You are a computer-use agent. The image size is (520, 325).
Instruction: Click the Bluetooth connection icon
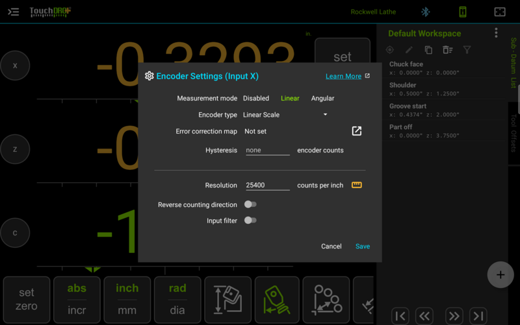426,12
